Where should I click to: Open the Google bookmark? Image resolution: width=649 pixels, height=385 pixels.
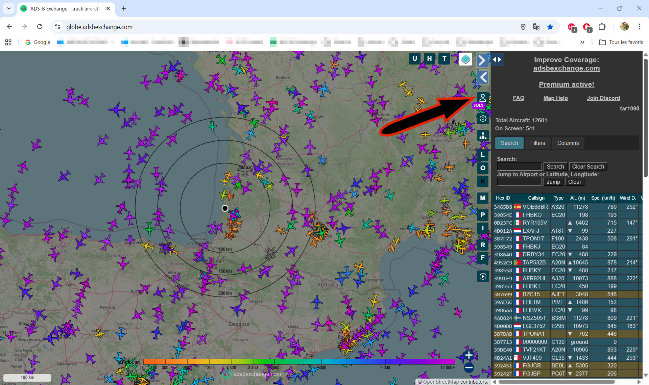click(38, 42)
